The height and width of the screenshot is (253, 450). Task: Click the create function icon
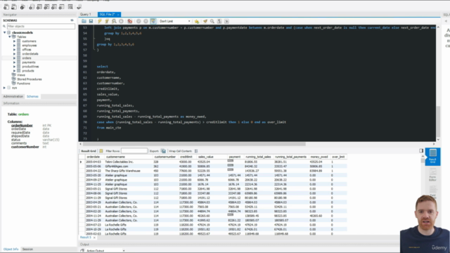(61, 7)
